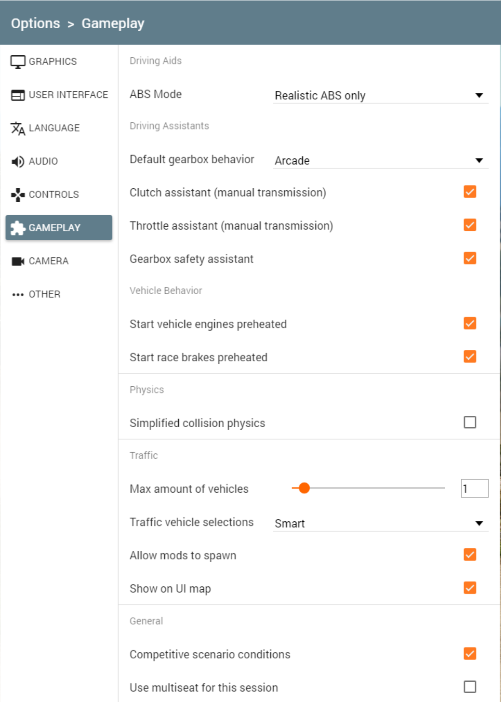Click the User Interface window icon
The width and height of the screenshot is (501, 702).
[18, 95]
